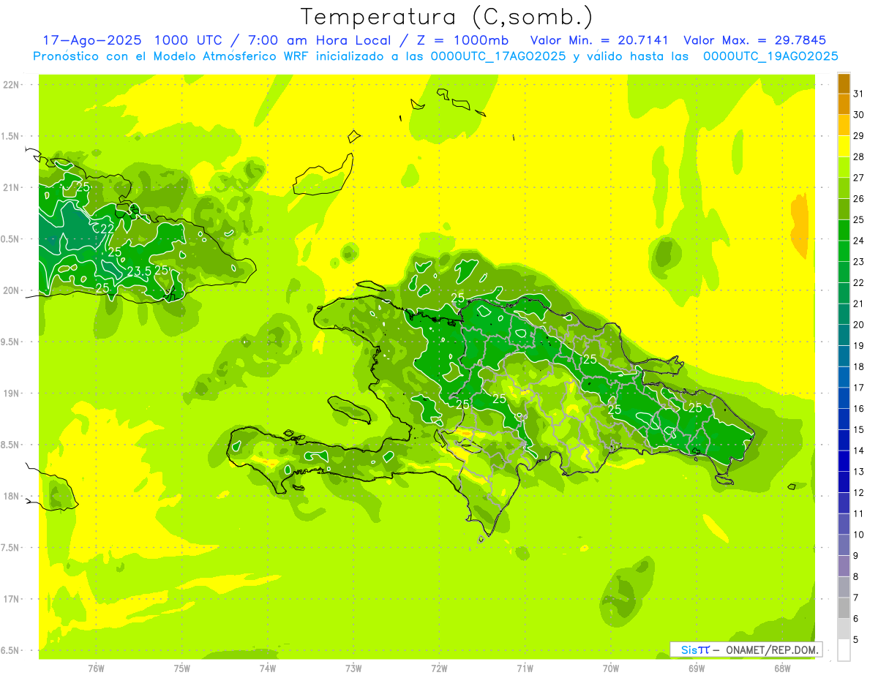Select the valid-until stamp "0000UTC_19AGO2025"
Image resolution: width=878 pixels, height=678 pixels.
[x=770, y=56]
